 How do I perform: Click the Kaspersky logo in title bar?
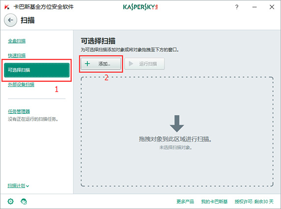140,7
